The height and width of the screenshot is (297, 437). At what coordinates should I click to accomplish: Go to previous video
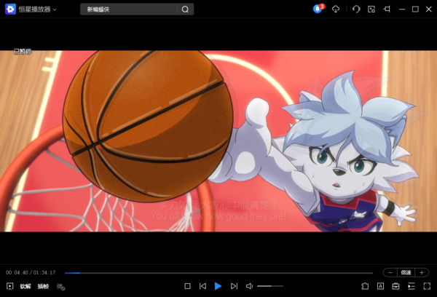pyautogui.click(x=202, y=286)
